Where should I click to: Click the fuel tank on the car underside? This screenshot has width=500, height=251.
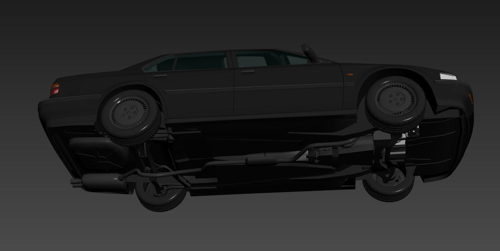tap(99, 155)
